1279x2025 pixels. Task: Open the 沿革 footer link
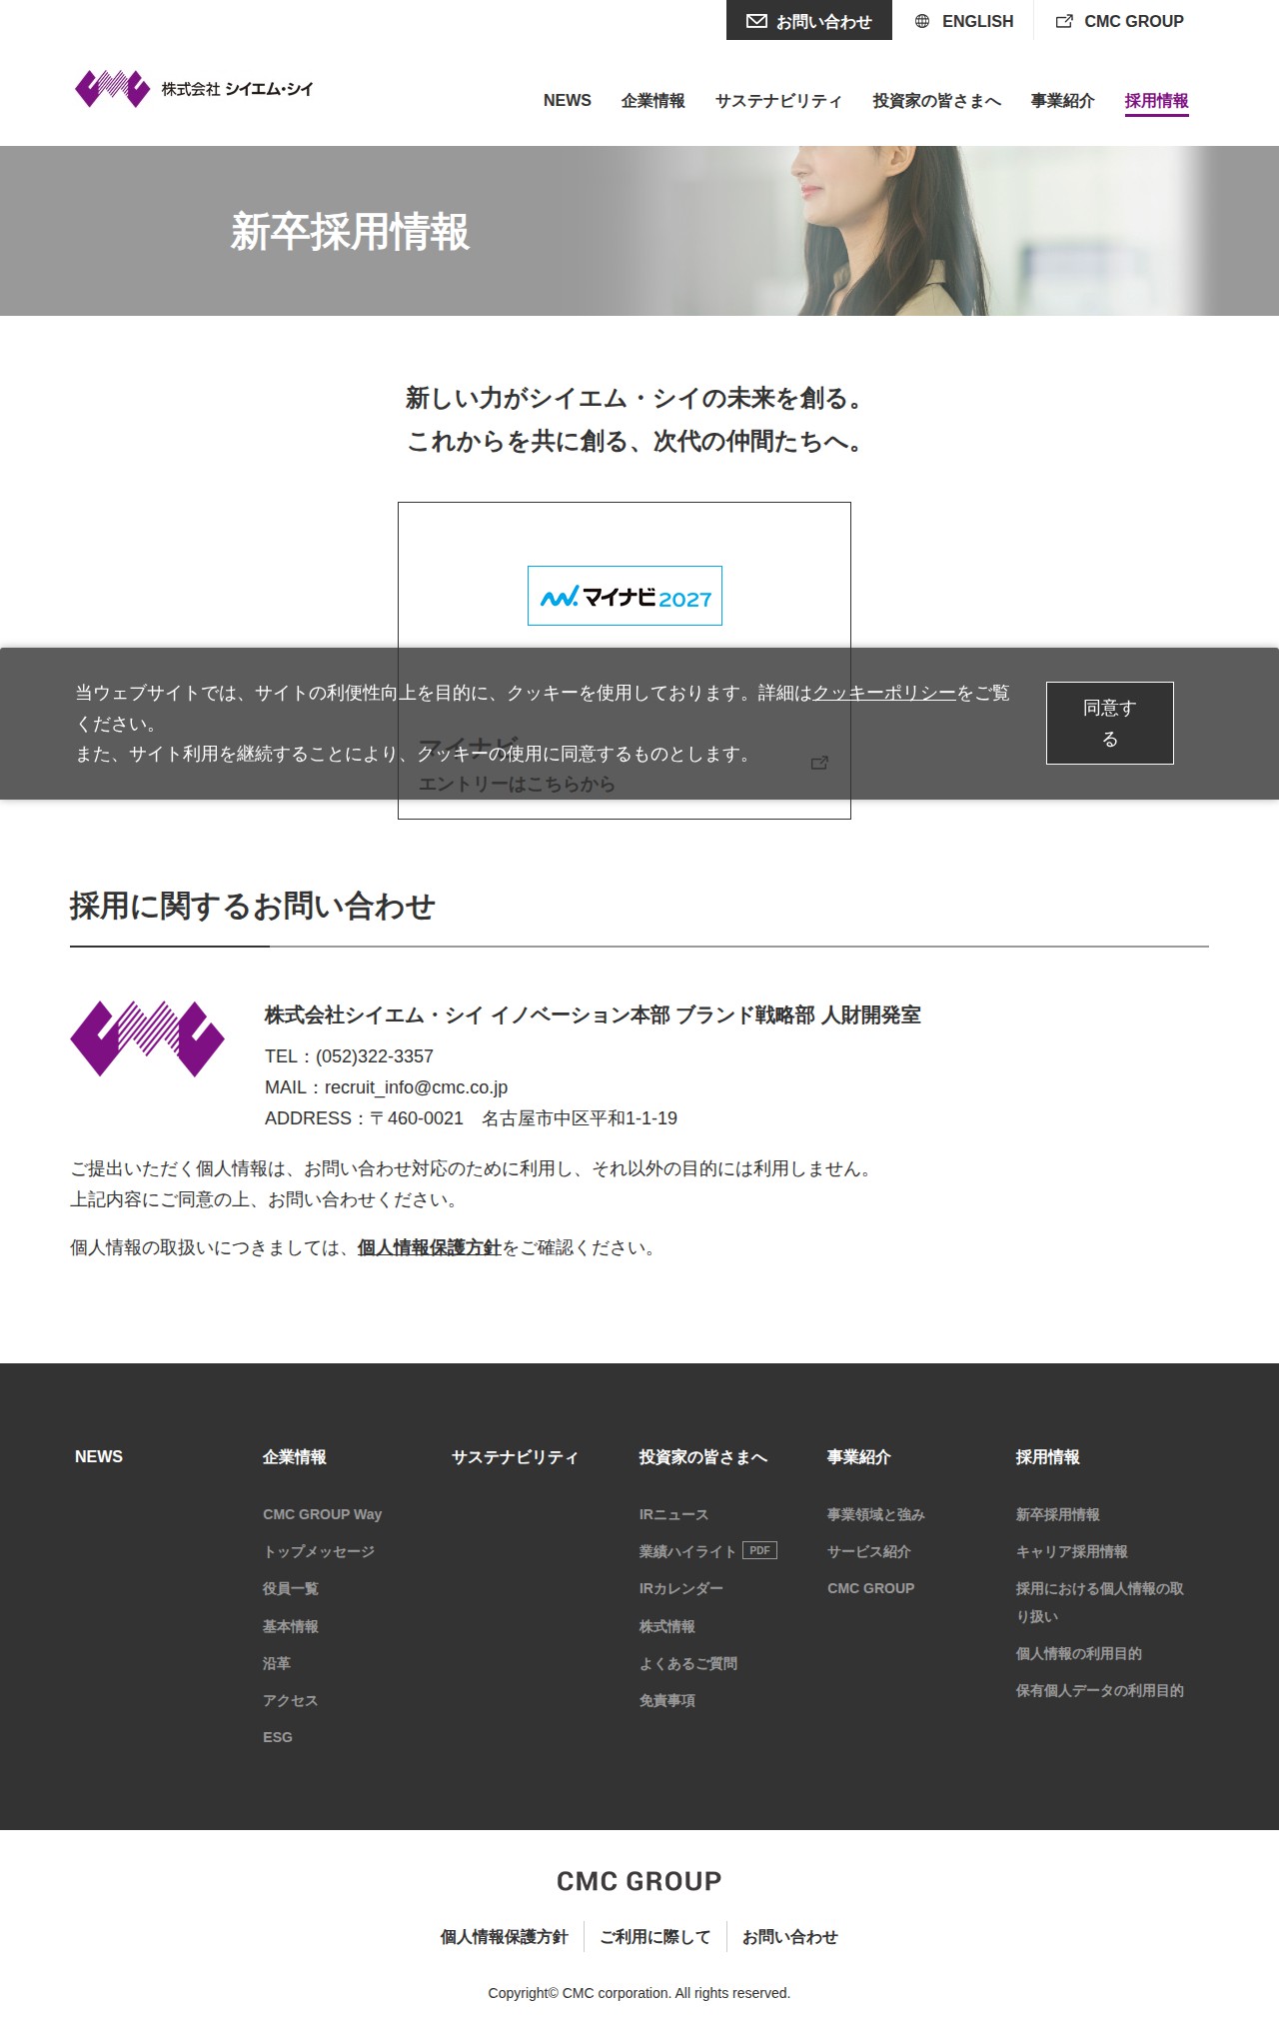[x=277, y=1663]
